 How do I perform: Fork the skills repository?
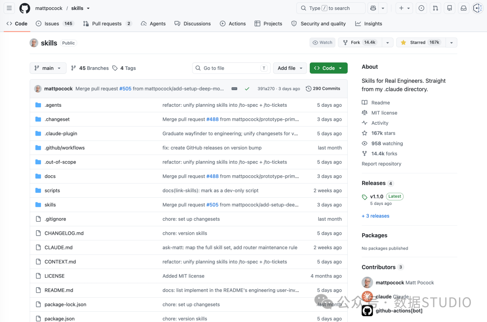[360, 42]
